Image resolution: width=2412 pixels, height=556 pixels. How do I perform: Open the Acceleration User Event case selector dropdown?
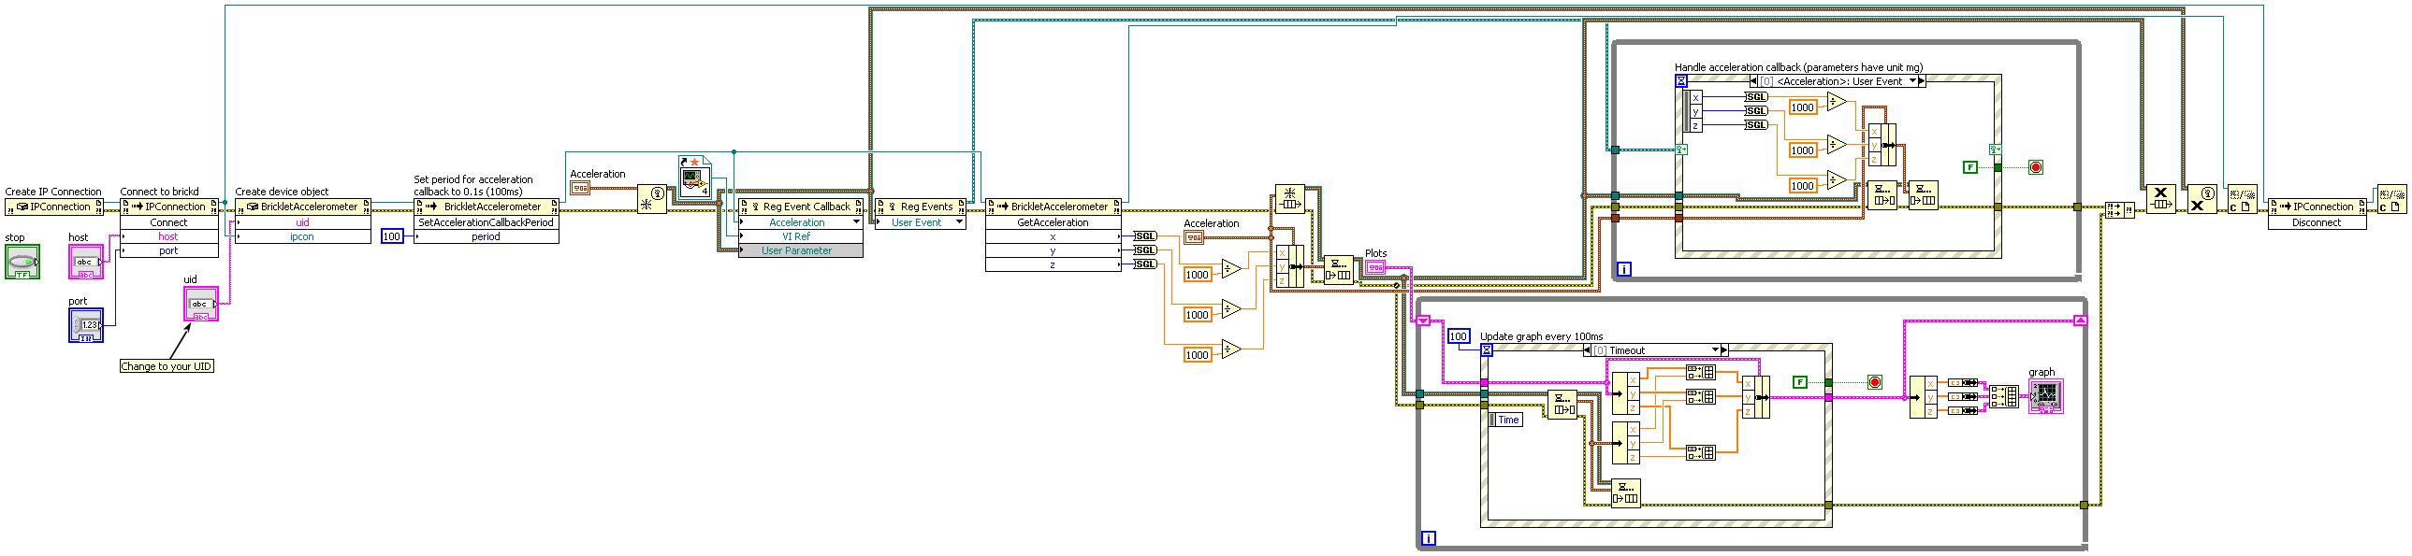point(1912,81)
